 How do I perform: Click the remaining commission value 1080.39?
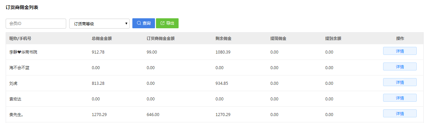[x=223, y=52]
